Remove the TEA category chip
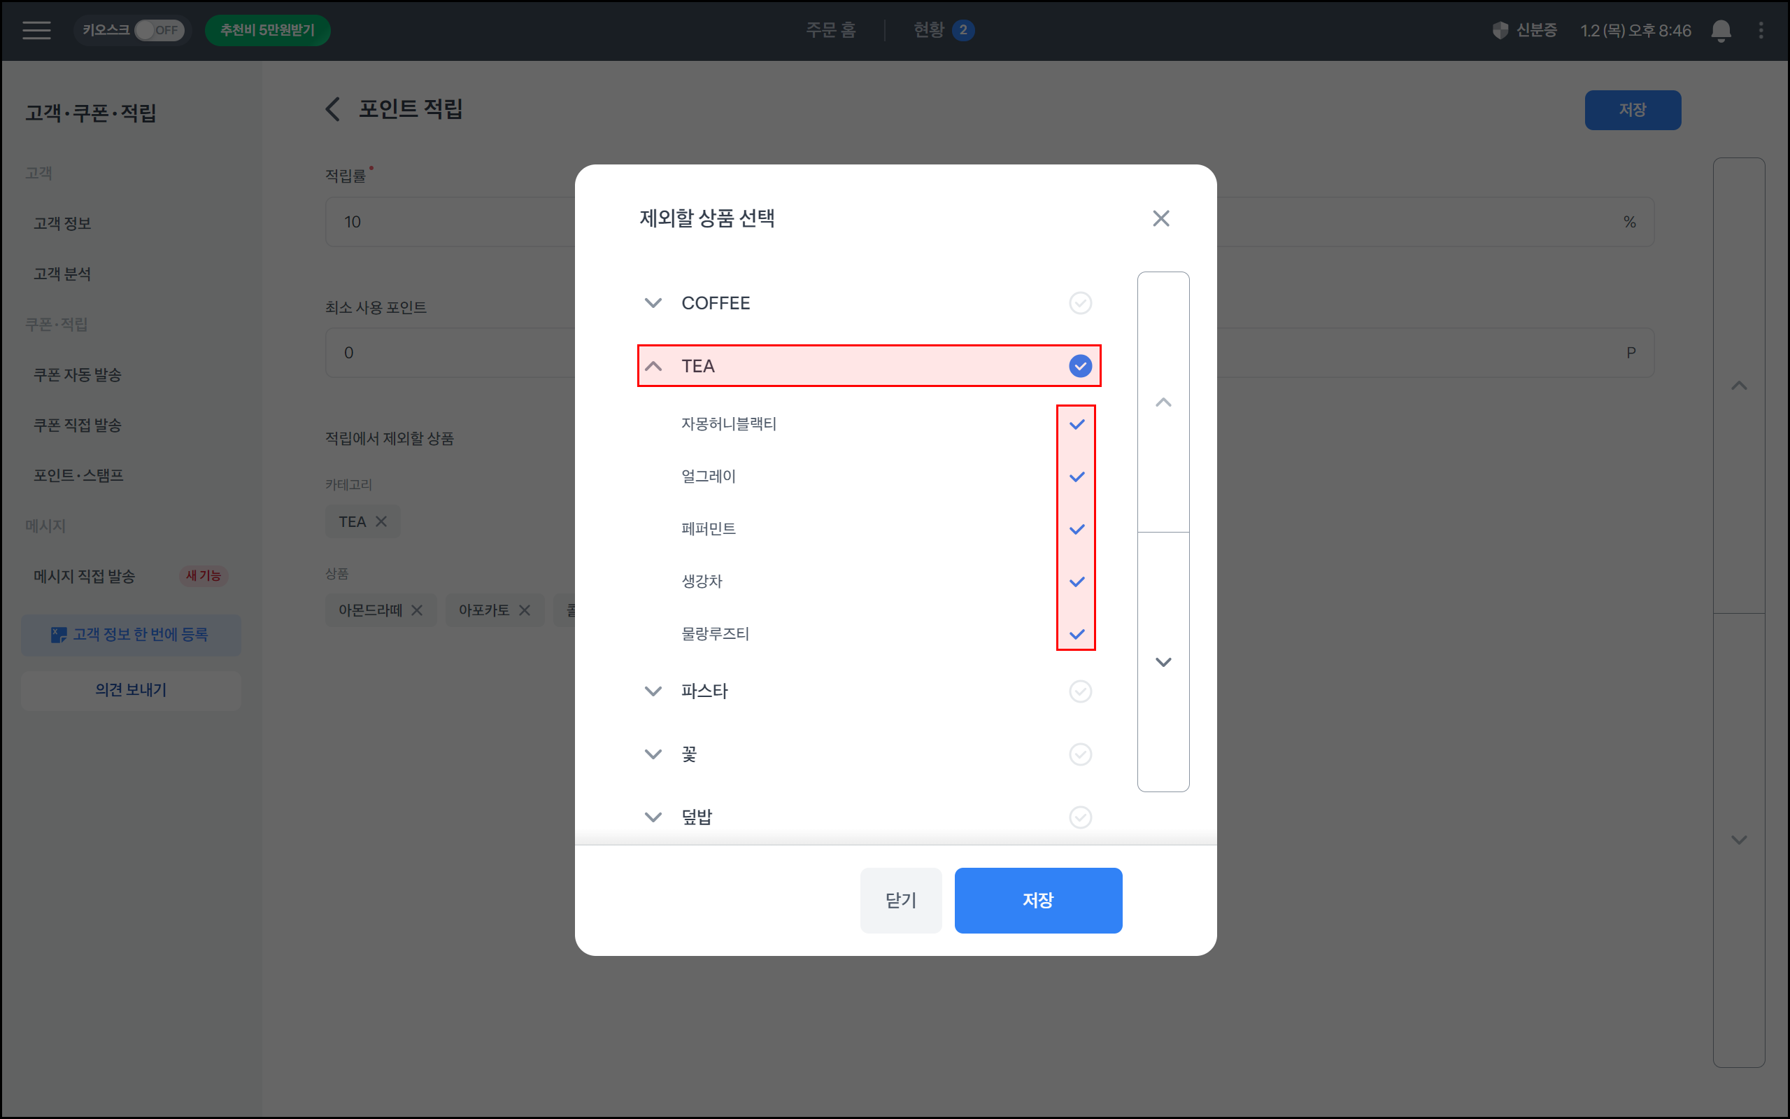The width and height of the screenshot is (1790, 1119). [382, 522]
